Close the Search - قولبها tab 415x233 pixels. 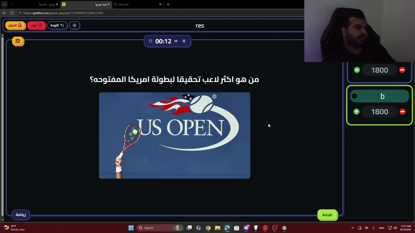[57, 5]
